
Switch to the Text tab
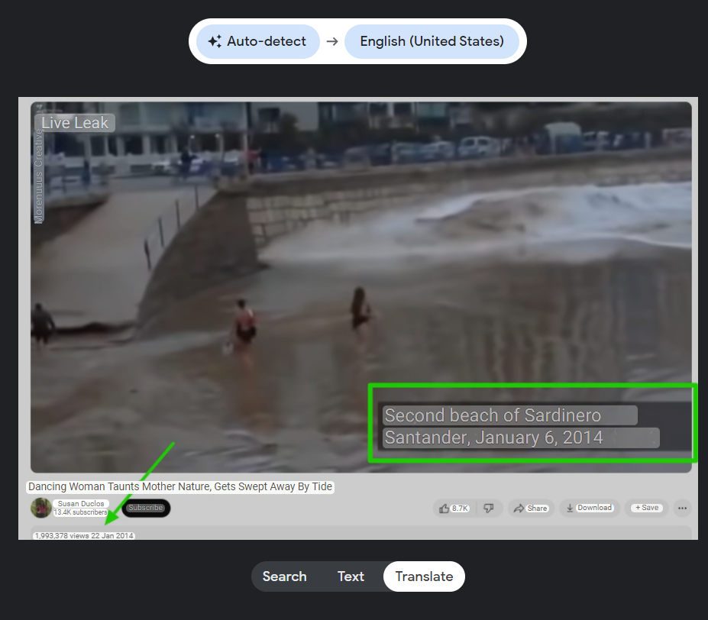351,576
